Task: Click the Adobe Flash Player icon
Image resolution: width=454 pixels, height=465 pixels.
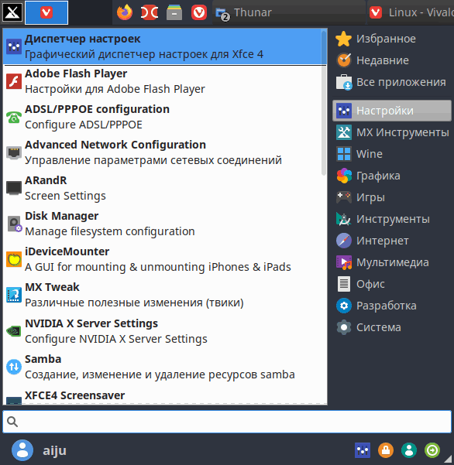Action: [x=14, y=81]
